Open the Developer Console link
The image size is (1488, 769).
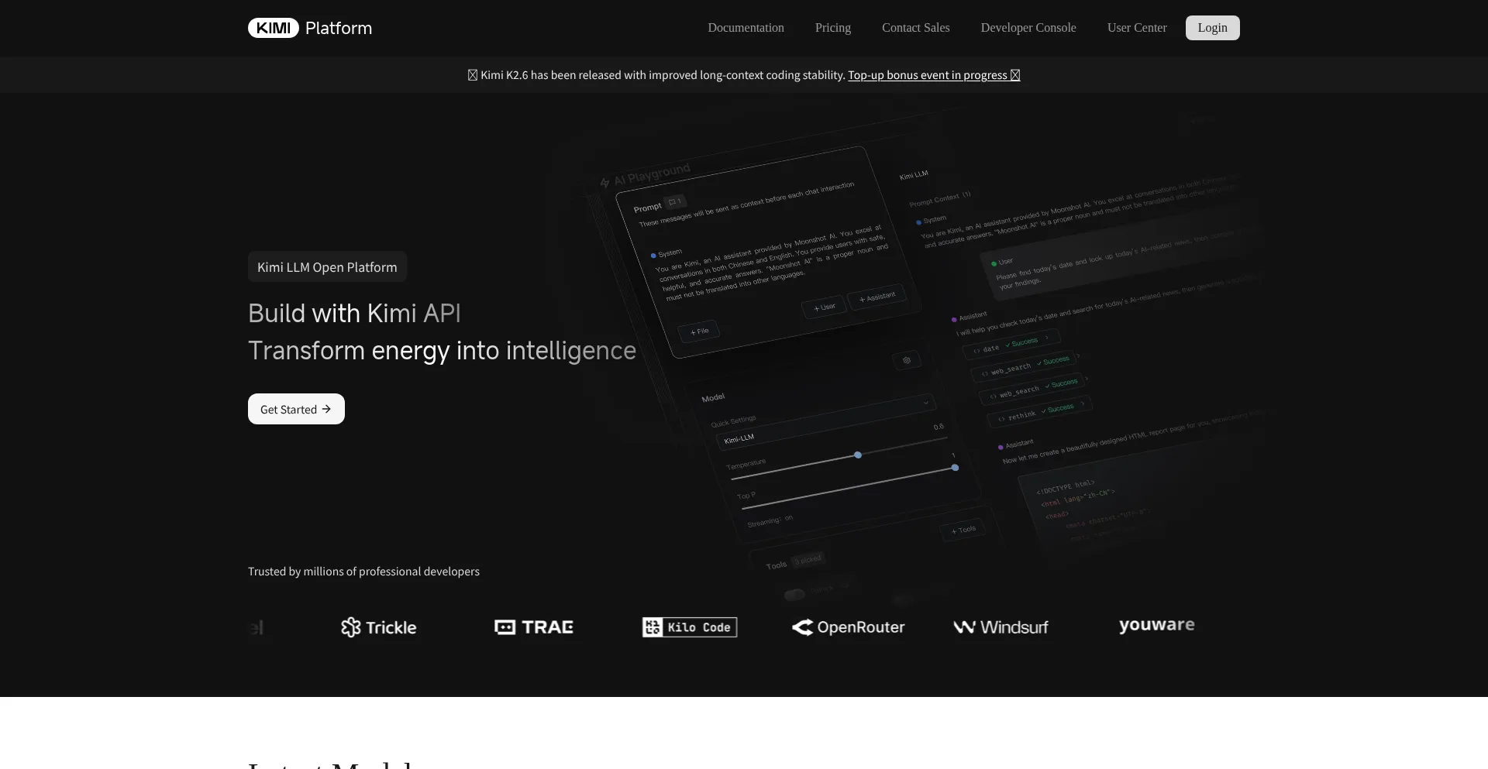[1028, 28]
